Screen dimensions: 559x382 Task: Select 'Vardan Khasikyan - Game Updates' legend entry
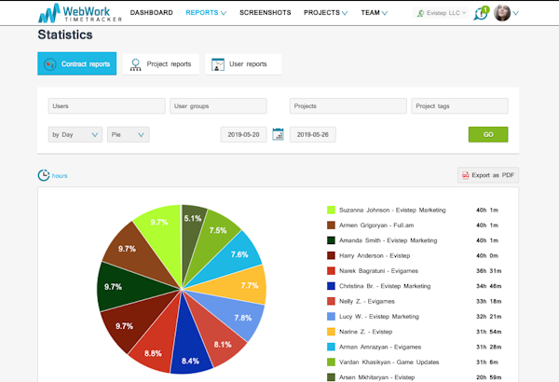point(389,362)
